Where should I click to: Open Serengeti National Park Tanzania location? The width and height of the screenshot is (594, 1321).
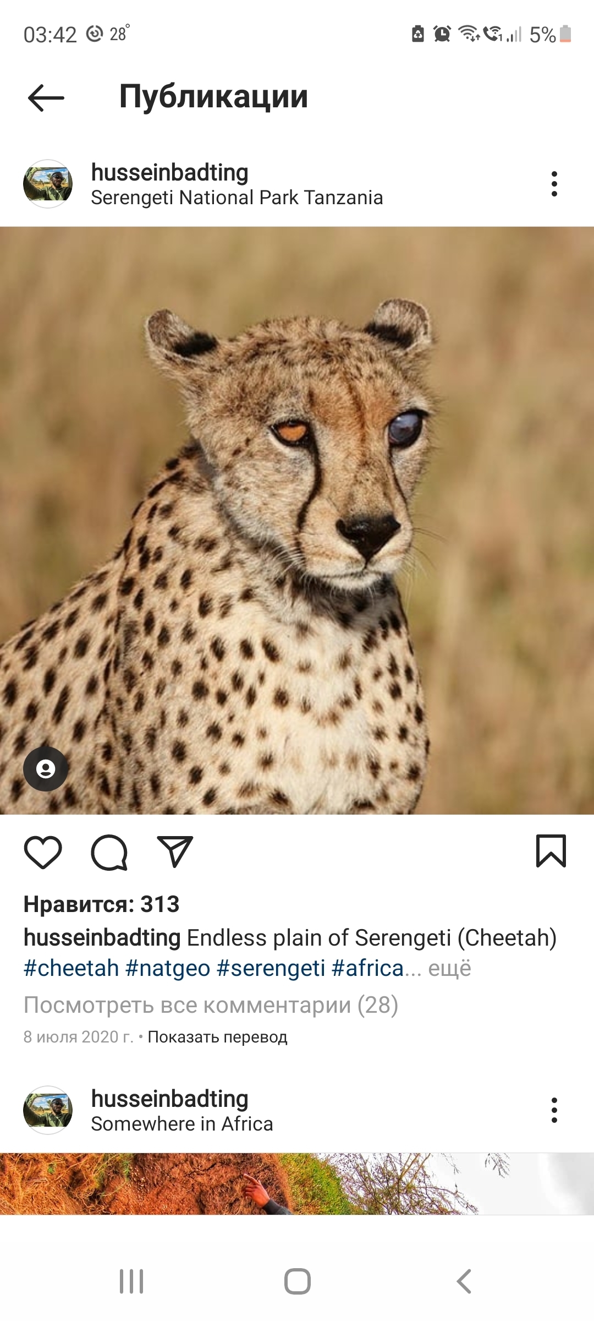pos(237,198)
